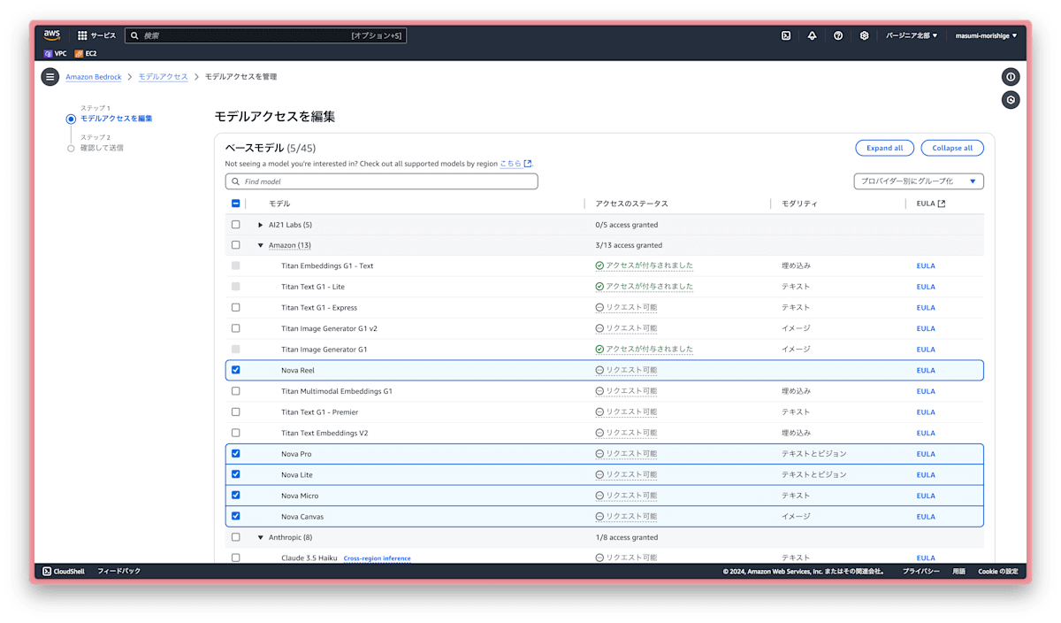Viewport: 1061px width, 623px height.
Task: Click Titan Text G1 - Lite granted status
Action: pos(644,287)
